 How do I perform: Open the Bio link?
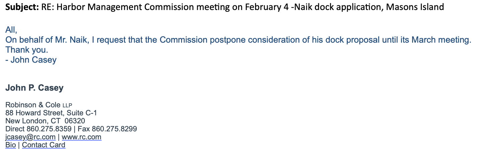[11, 145]
